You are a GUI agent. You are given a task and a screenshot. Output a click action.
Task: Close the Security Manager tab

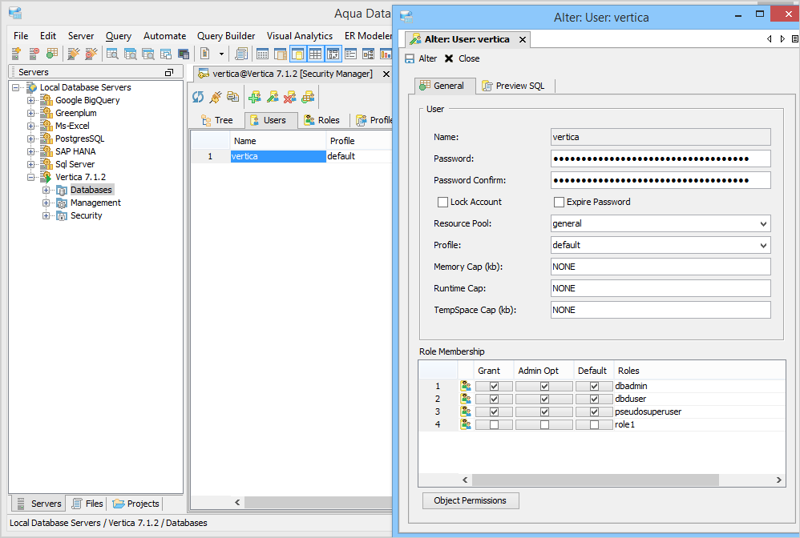tap(386, 74)
